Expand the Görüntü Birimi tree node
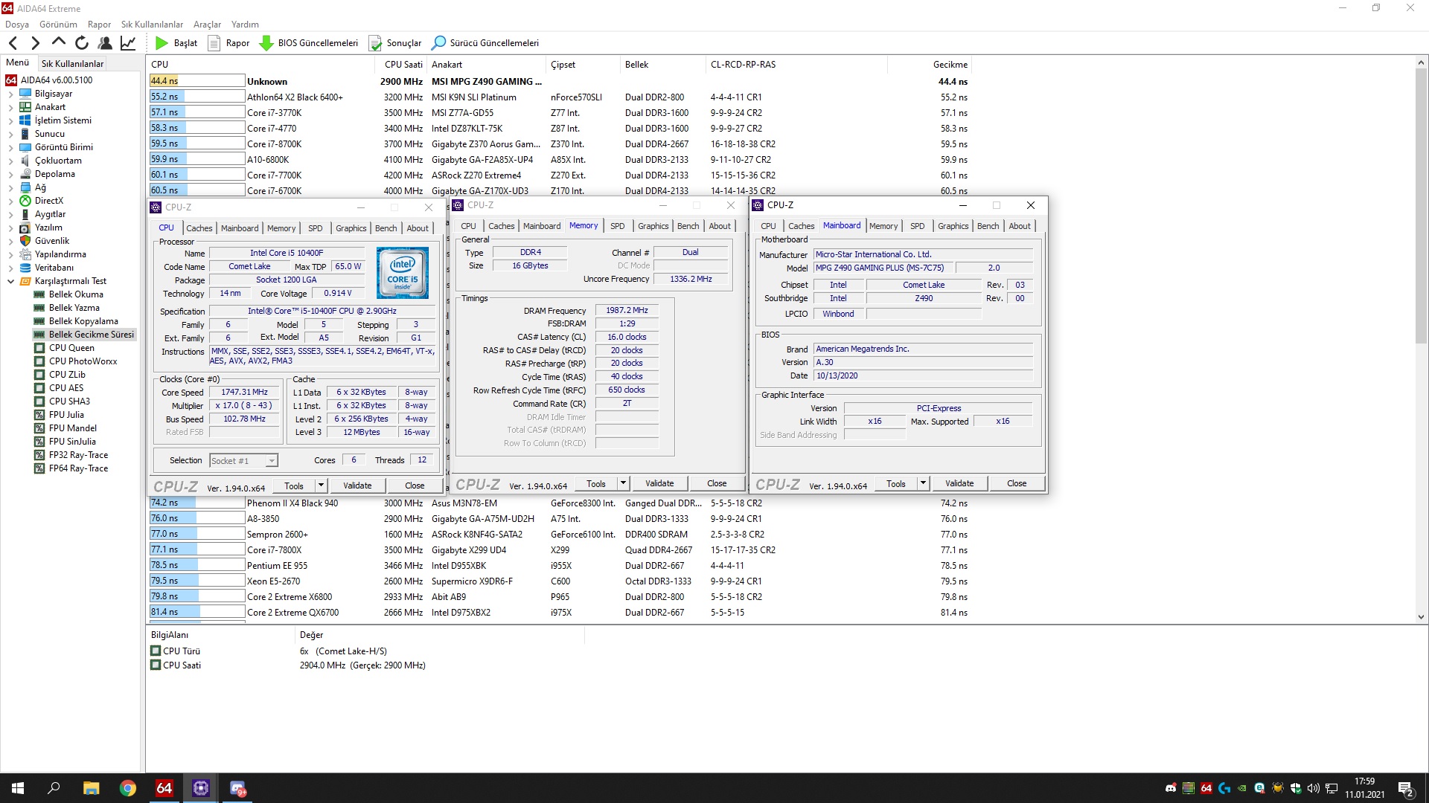This screenshot has width=1429, height=803. pos(10,148)
